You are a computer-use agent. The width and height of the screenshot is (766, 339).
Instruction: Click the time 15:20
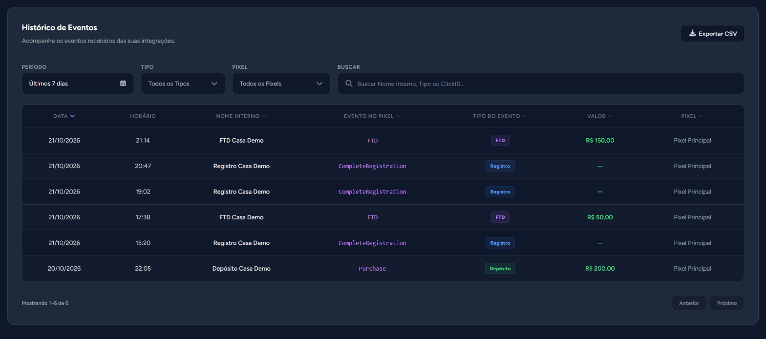pyautogui.click(x=143, y=243)
